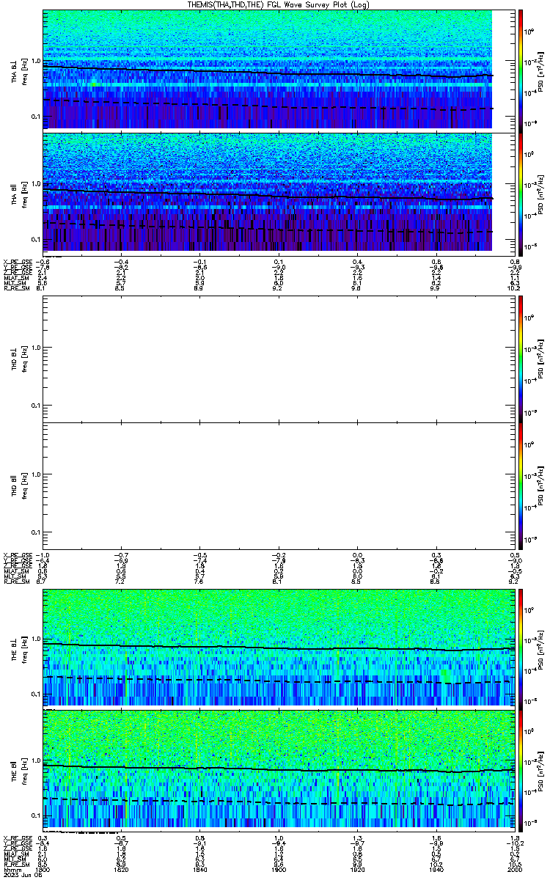550x880 pixels.
Task: Click the solid black line in THA B⊥ panel
Action: pyautogui.click(x=268, y=73)
